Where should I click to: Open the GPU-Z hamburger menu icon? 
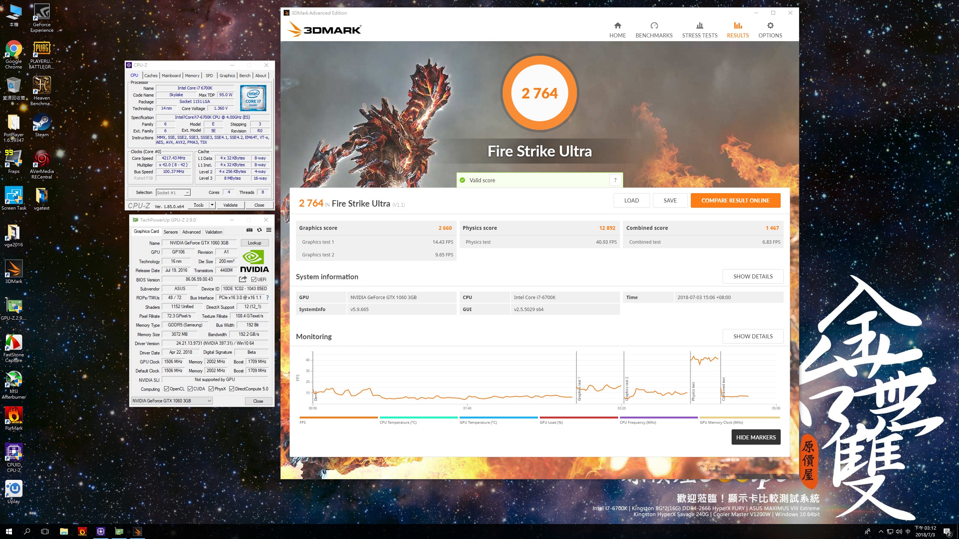tap(269, 230)
